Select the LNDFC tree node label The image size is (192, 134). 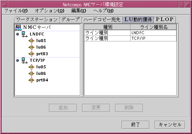click(37, 34)
